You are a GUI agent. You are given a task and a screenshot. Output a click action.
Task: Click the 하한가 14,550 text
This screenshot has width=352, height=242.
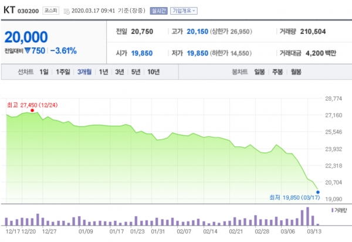pyautogui.click(x=231, y=53)
